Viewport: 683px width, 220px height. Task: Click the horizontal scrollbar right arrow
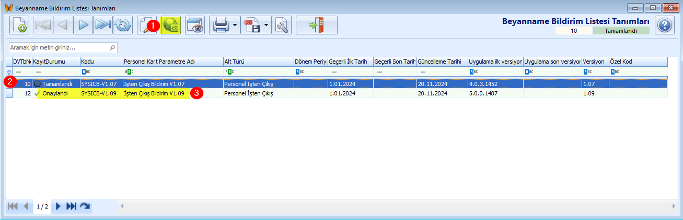tap(674, 206)
